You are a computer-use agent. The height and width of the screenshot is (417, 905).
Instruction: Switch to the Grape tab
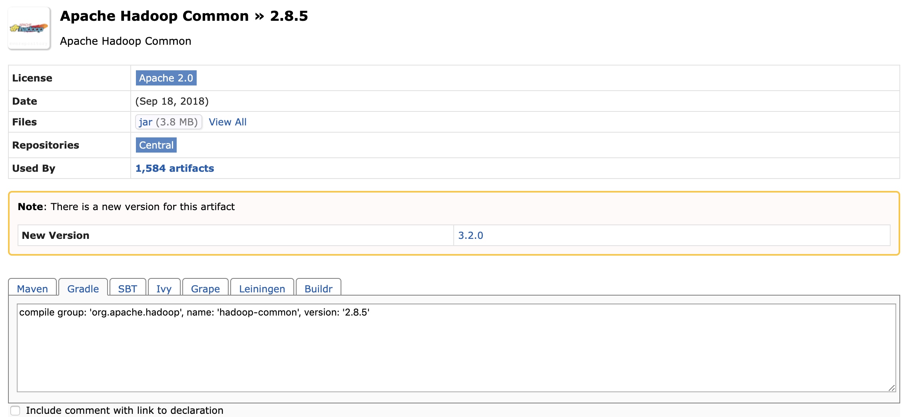pyautogui.click(x=205, y=288)
